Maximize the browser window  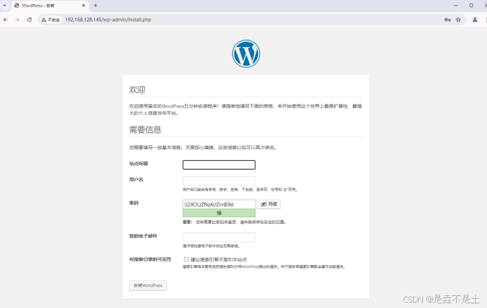471,5
